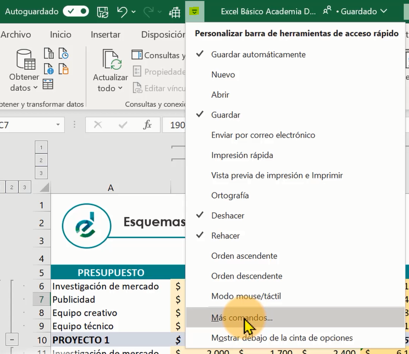Image resolution: width=409 pixels, height=354 pixels.
Task: Expand the Guardado status dropdown
Action: 384,11
